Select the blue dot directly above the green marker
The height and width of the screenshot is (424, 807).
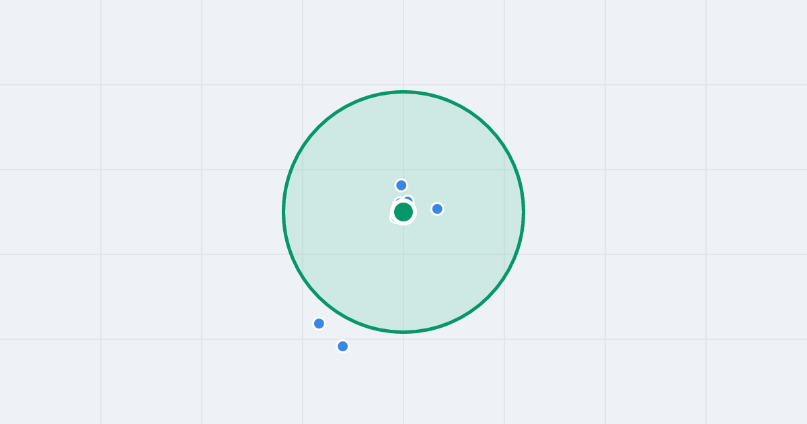[x=401, y=185]
